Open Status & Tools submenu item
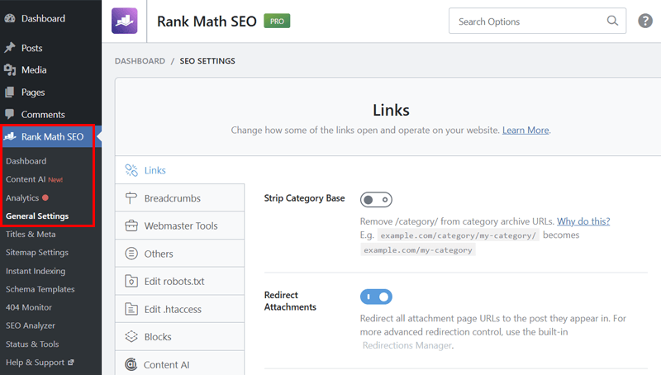The image size is (661, 375). point(32,344)
